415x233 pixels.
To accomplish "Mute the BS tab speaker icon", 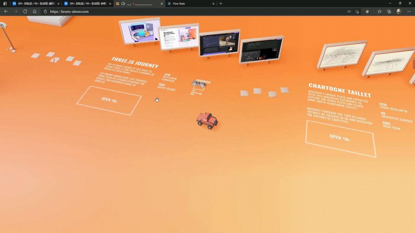I will [123, 3].
